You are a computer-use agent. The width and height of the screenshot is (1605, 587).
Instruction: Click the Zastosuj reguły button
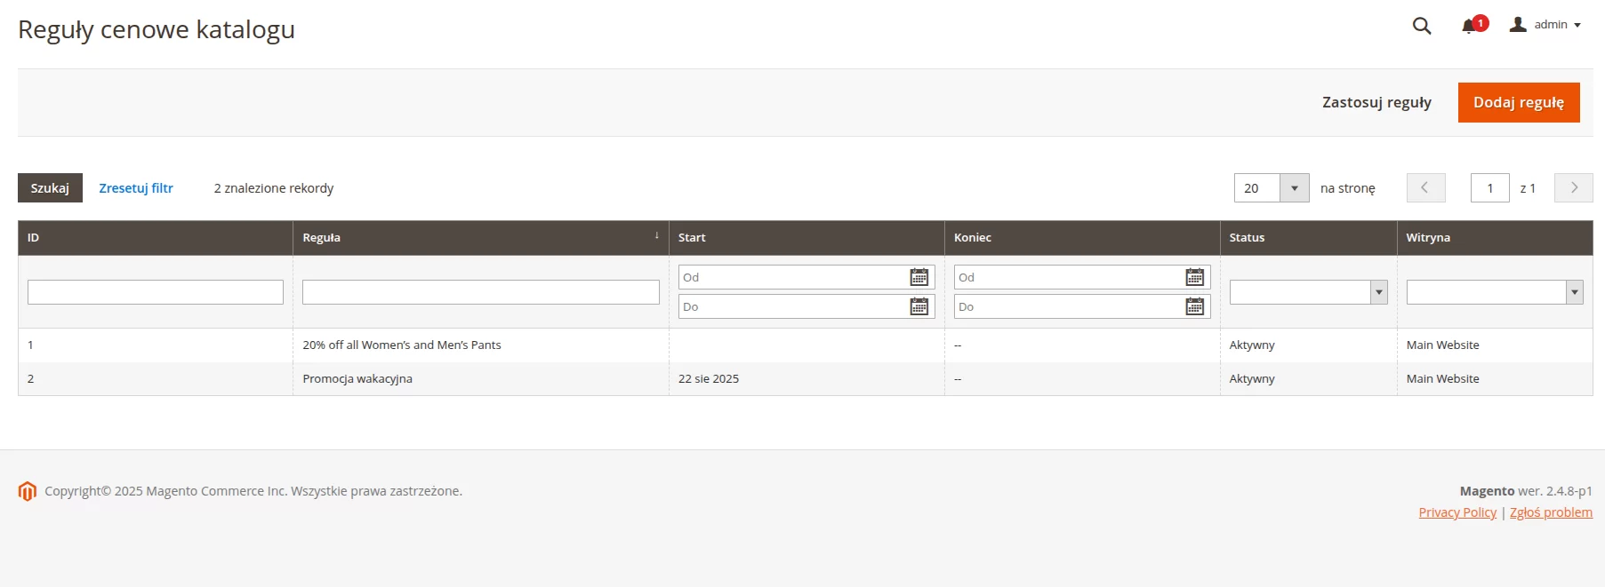click(1376, 103)
